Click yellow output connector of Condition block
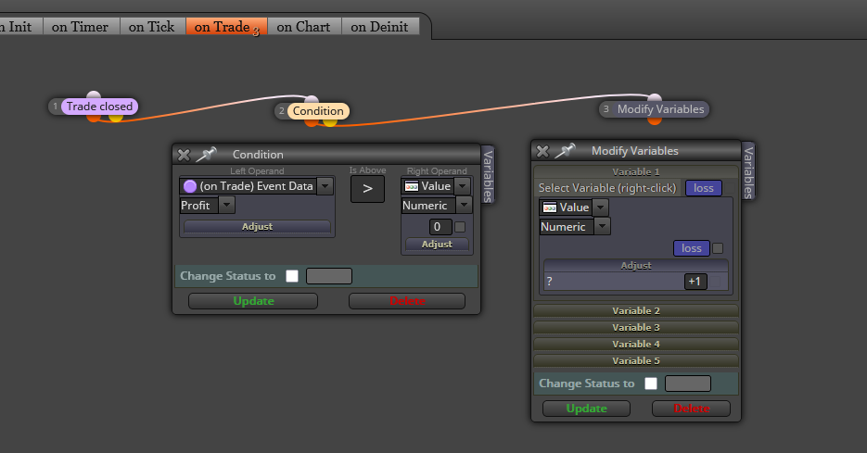Viewport: 867px width, 453px height. point(329,121)
